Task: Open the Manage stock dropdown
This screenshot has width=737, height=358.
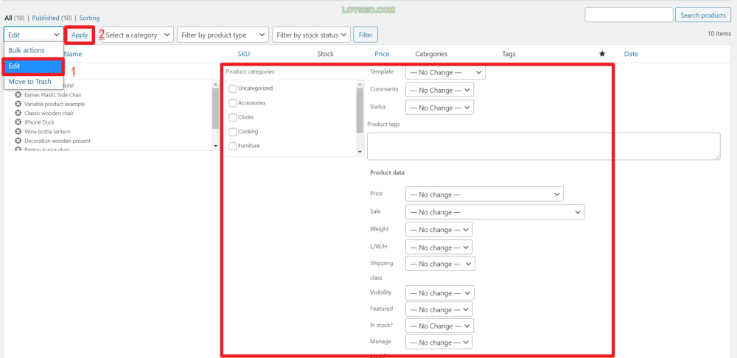Action: tap(439, 343)
